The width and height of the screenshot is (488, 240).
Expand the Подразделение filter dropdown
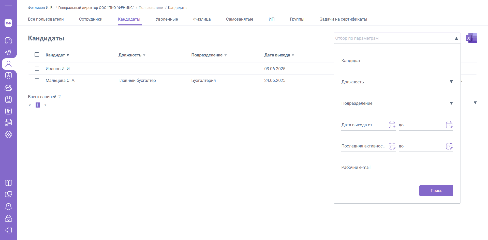pos(451,103)
